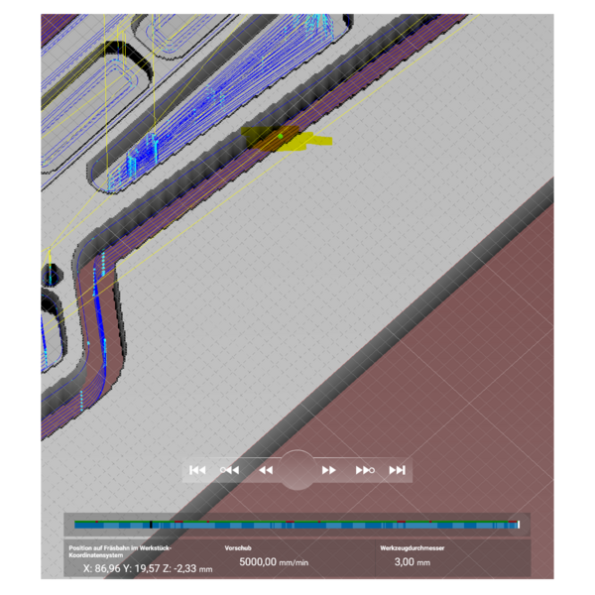The width and height of the screenshot is (595, 595).
Task: Step forward to next toolpath point
Action: (365, 470)
